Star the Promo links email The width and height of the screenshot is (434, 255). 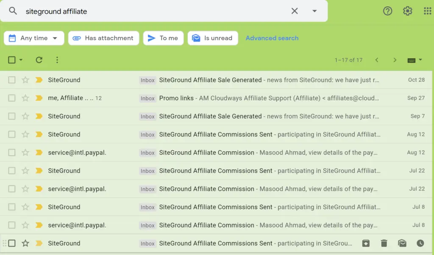point(25,98)
